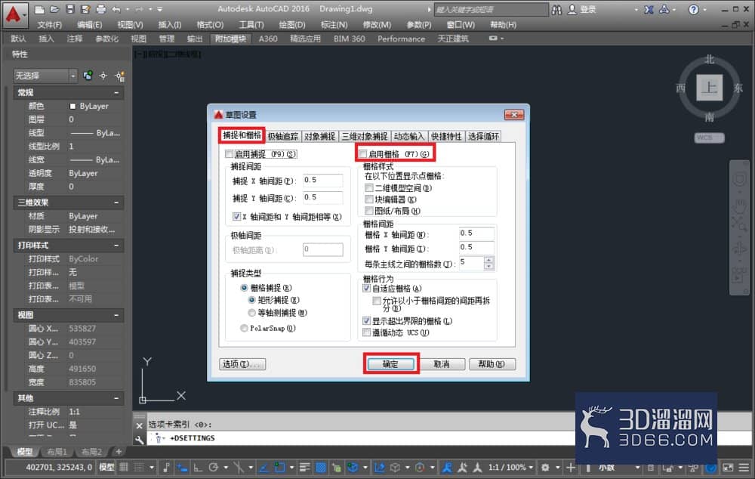Click the Save floppy disk icon
The image size is (755, 479).
(70, 9)
